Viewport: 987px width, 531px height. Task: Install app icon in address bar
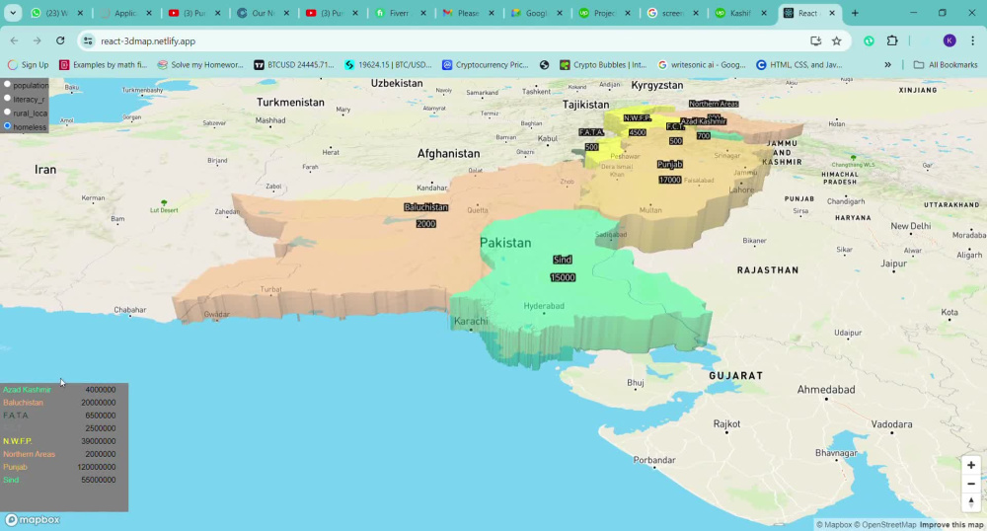click(816, 40)
